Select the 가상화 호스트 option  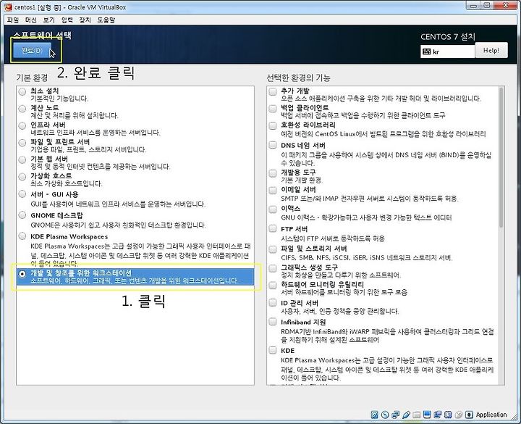(x=22, y=177)
